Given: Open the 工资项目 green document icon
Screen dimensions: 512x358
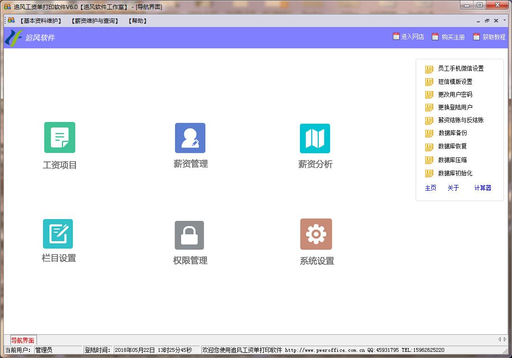Looking at the screenshot, I should tap(60, 138).
